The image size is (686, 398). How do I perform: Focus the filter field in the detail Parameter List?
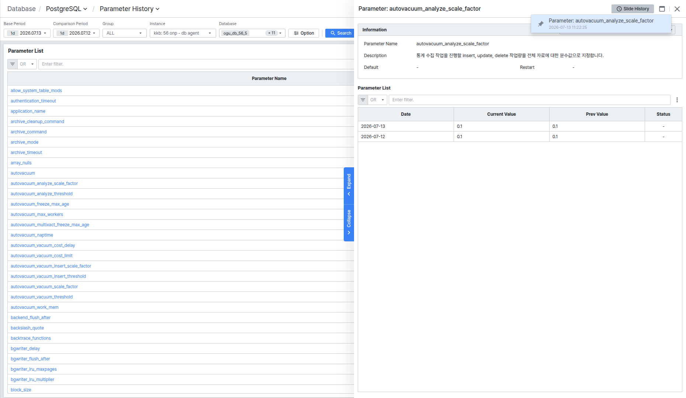pos(529,100)
